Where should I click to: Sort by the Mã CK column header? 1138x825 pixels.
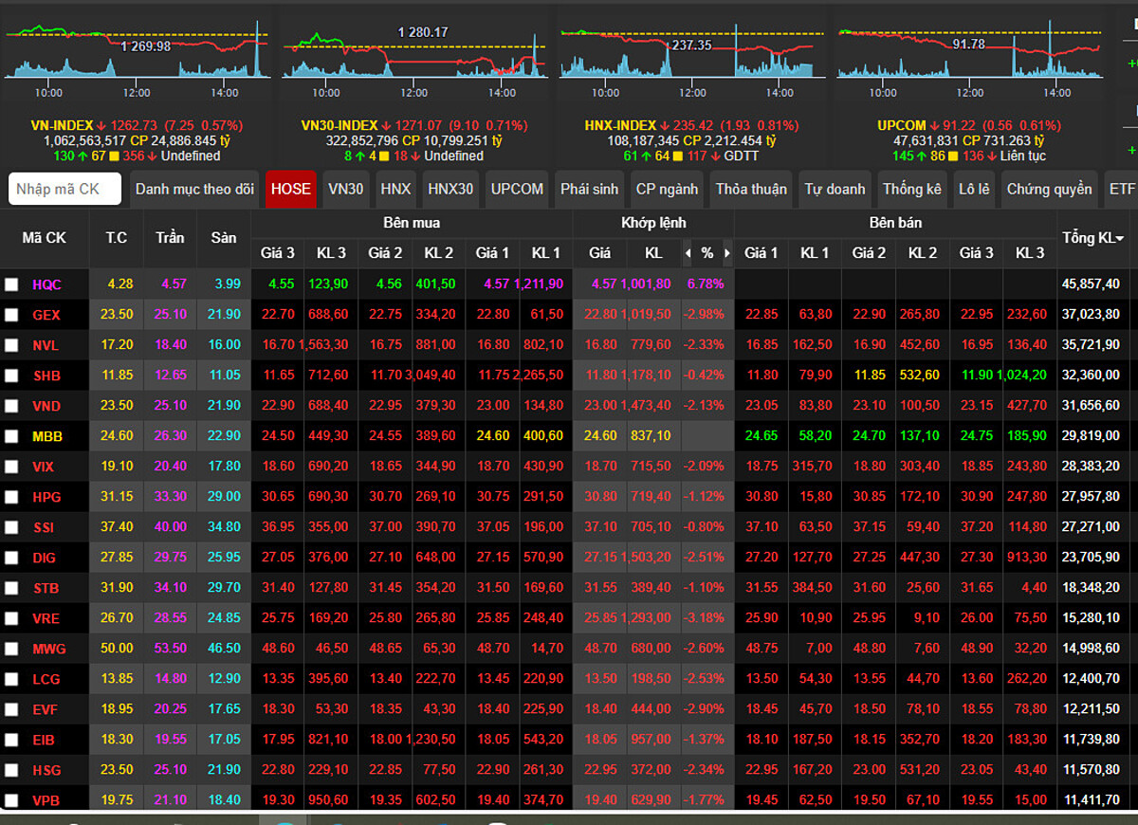tap(44, 237)
